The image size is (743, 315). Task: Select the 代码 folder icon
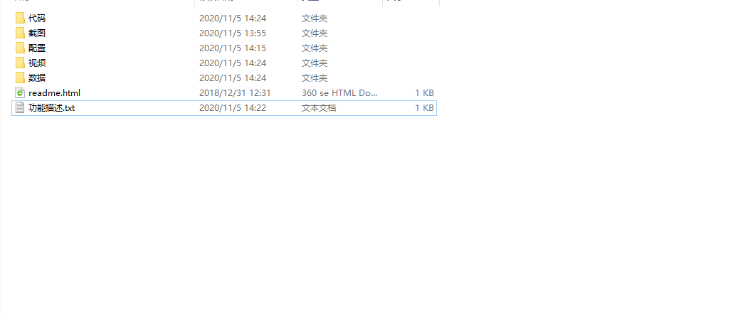click(20, 18)
